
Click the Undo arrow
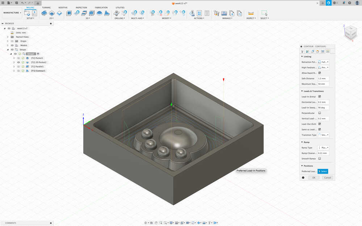22,3
